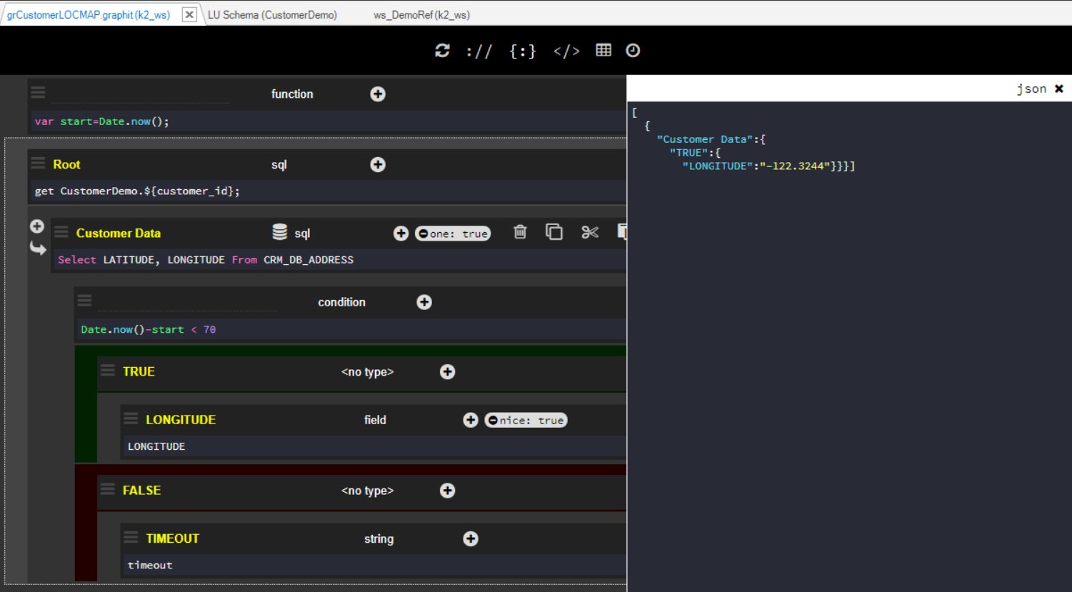The image size is (1072, 592).
Task: Click the database icon beside sql on Customer Data
Action: [x=279, y=231]
